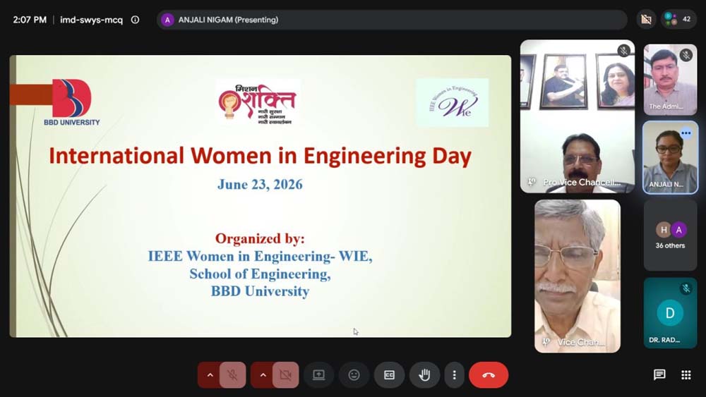Open meeting details info icon
The height and width of the screenshot is (397, 706).
tap(135, 20)
